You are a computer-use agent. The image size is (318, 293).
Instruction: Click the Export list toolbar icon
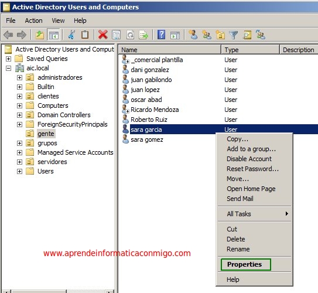coord(143,35)
